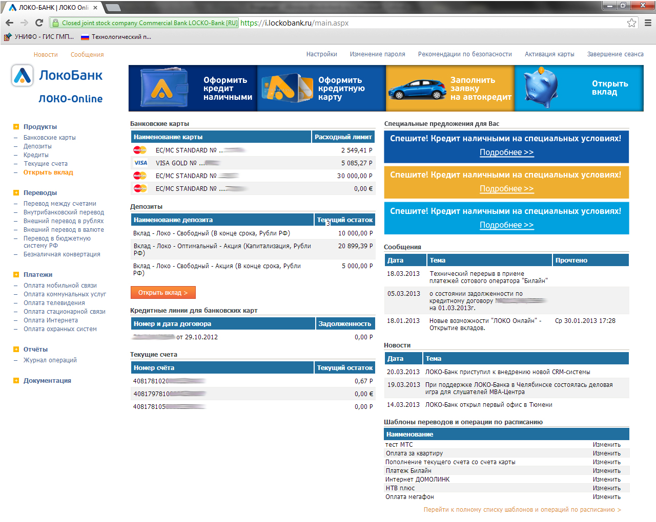Click the piggy bank deposit banner
The image size is (656, 522).
tap(579, 88)
